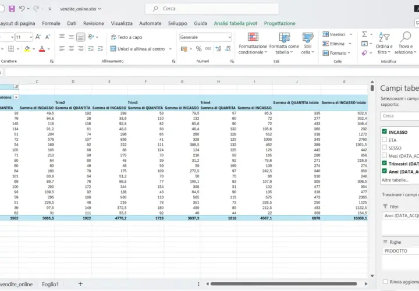
Task: Open the Elimina dropdown arrow
Action: click(x=350, y=44)
